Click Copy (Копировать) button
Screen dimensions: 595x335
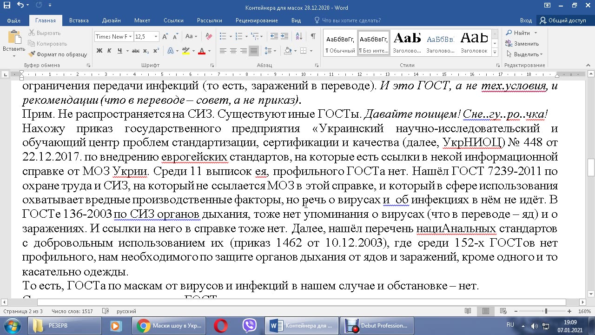coord(47,44)
